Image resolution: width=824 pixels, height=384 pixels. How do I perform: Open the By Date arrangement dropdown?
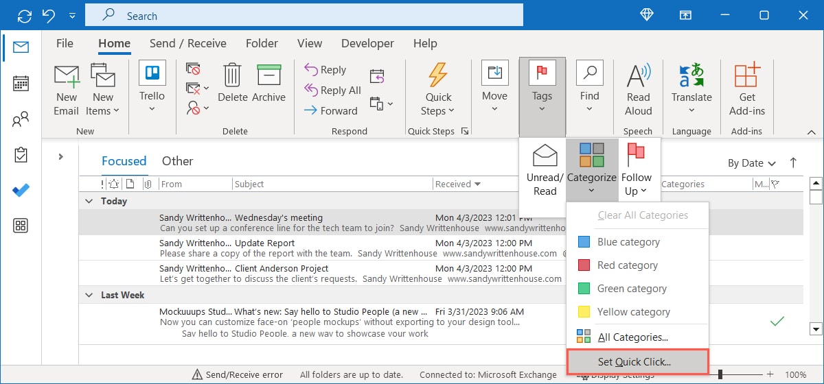coord(752,163)
